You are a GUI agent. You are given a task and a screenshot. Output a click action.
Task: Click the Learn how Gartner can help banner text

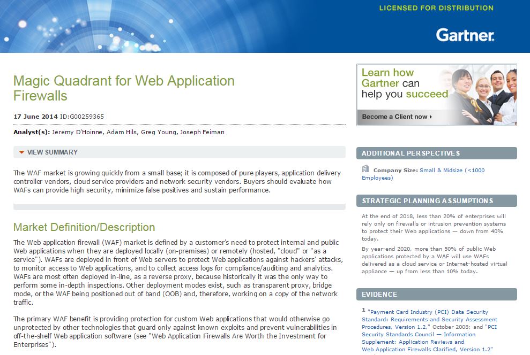point(404,83)
